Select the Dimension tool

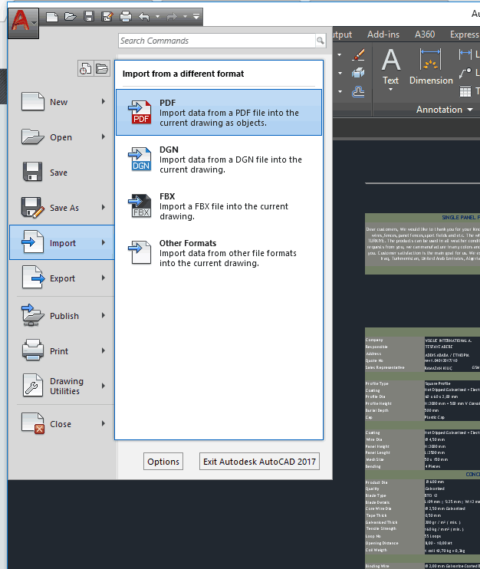click(431, 67)
